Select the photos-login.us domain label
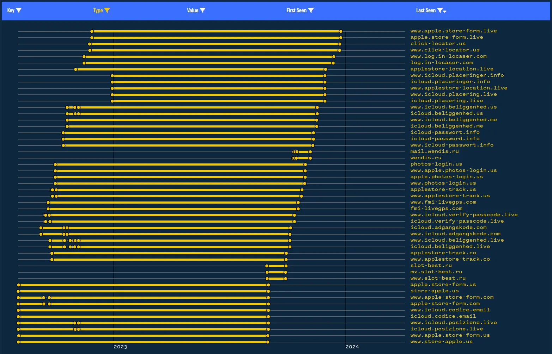Screen dimensions: 552x354 point(436,164)
